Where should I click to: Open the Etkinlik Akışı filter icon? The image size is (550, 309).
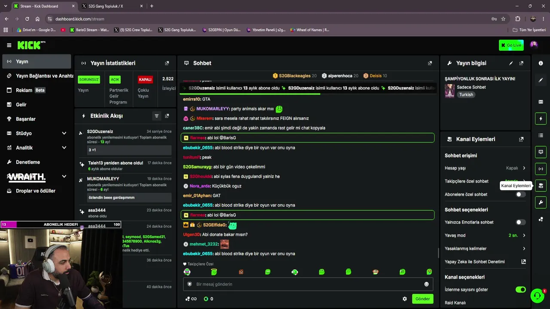[x=157, y=116]
